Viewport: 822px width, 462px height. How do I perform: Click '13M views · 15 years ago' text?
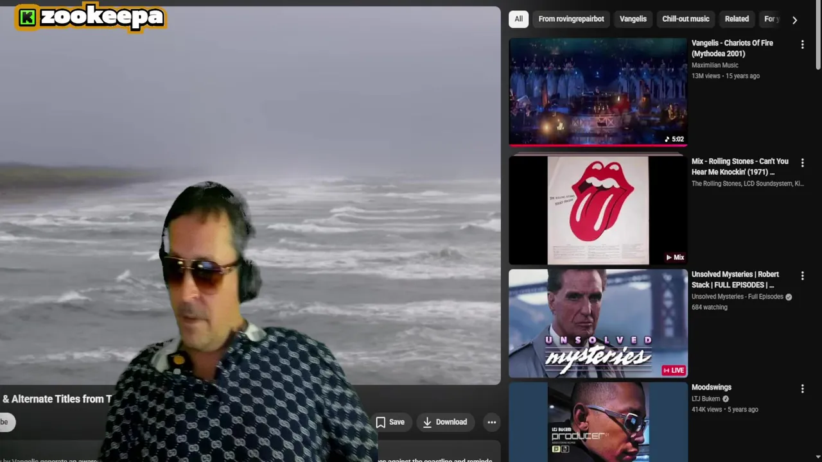pyautogui.click(x=726, y=76)
